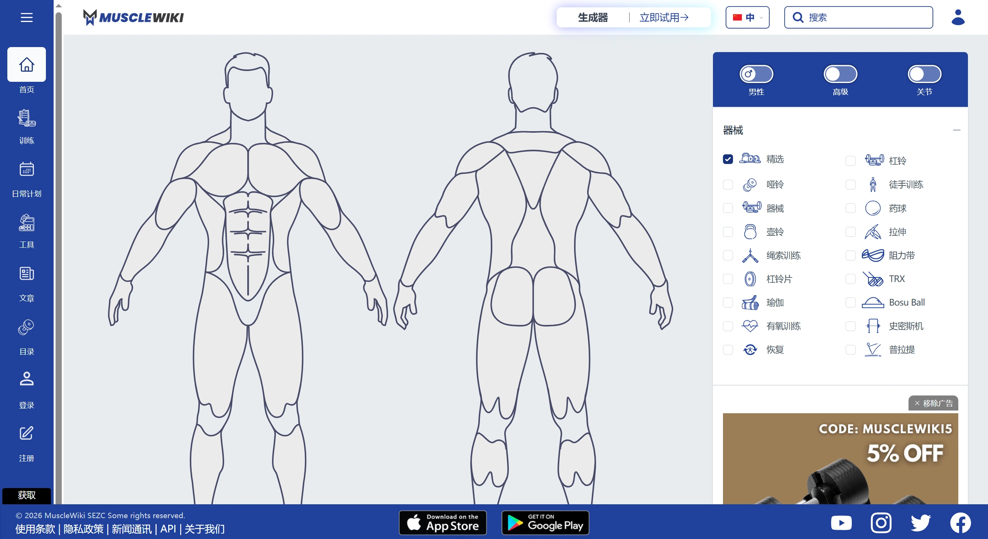The image size is (988, 539).
Task: Click the Google Play download badge
Action: (544, 522)
